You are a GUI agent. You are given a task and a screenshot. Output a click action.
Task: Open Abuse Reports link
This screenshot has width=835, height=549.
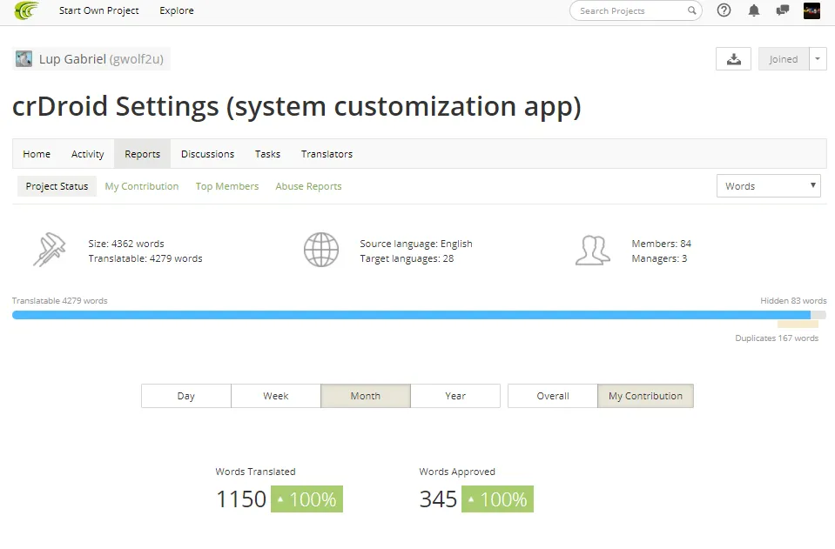308,186
